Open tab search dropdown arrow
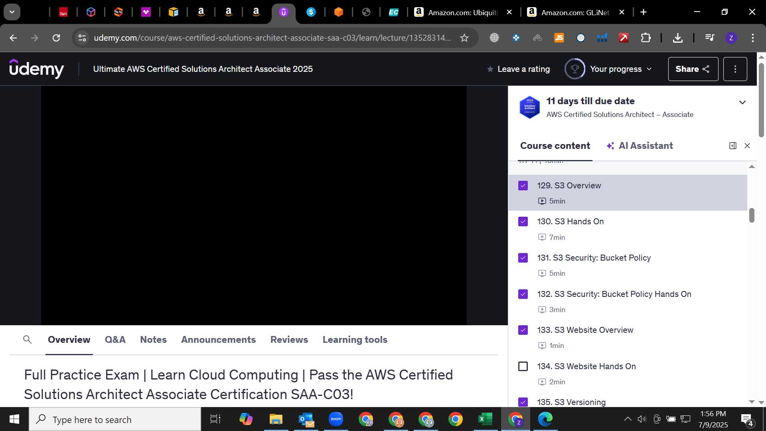The image size is (766, 431). pos(12,12)
